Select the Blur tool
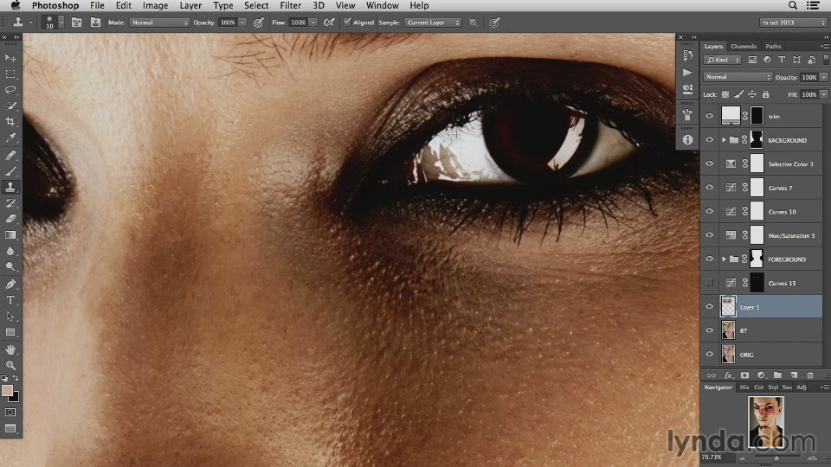Viewport: 831px width, 467px height. [10, 251]
